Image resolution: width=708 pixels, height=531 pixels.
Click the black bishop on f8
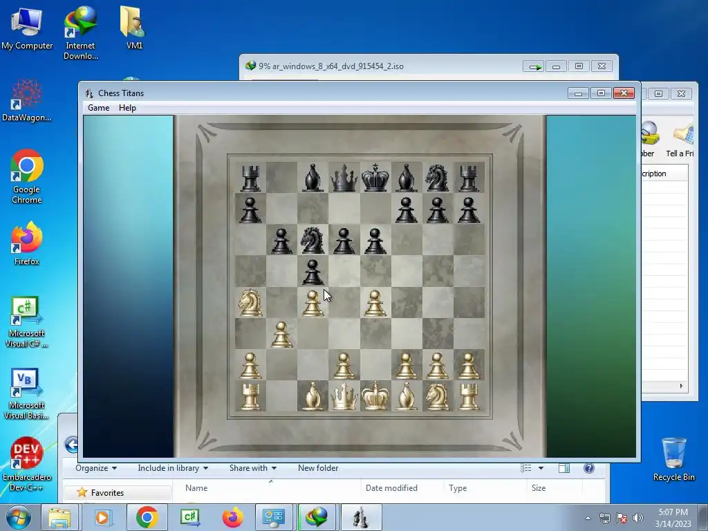click(406, 178)
